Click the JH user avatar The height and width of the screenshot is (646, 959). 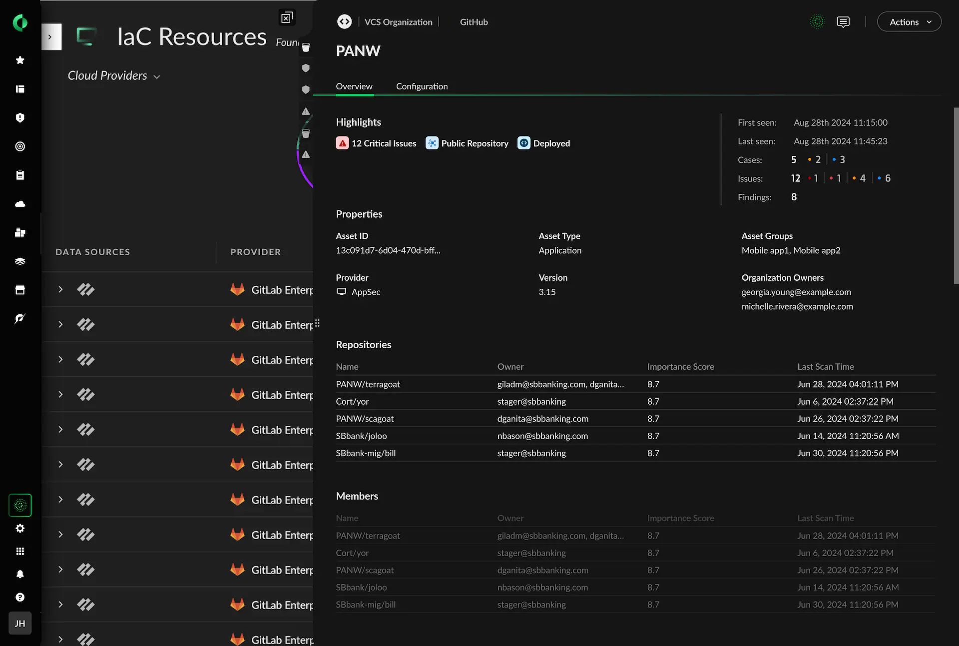20,623
